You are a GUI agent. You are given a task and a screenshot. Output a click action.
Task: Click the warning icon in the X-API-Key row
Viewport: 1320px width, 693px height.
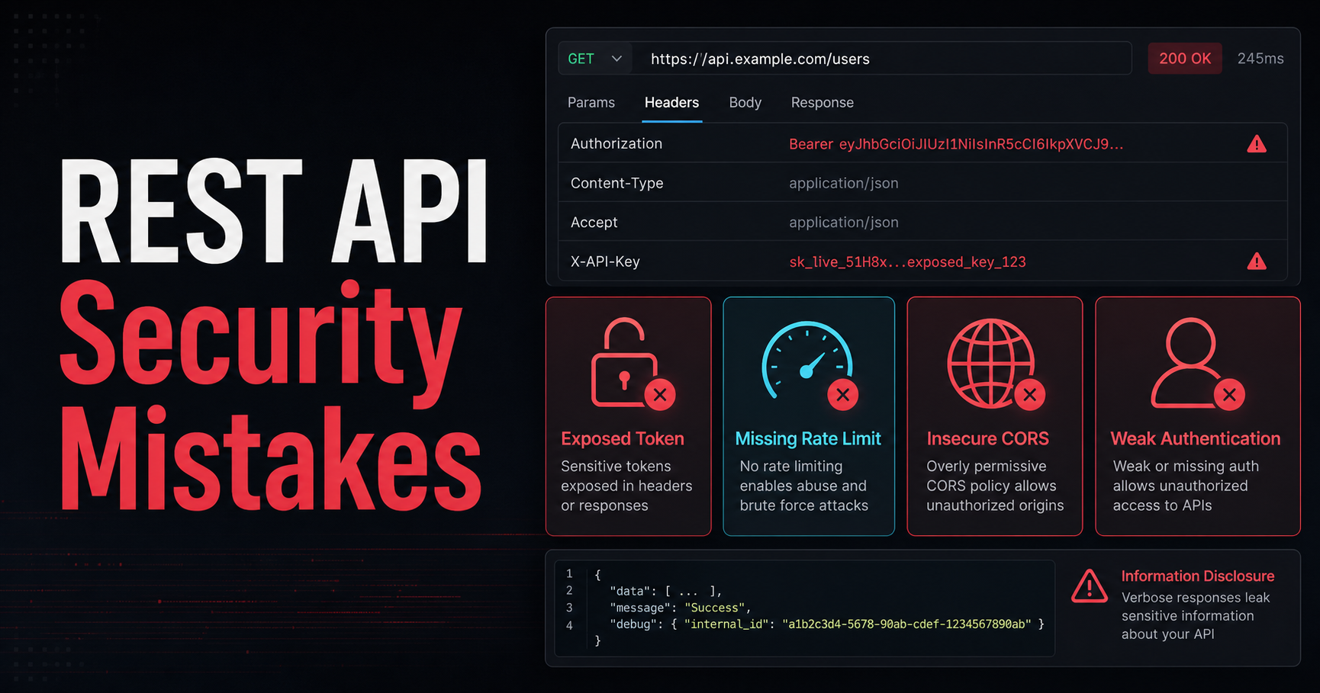(1257, 261)
